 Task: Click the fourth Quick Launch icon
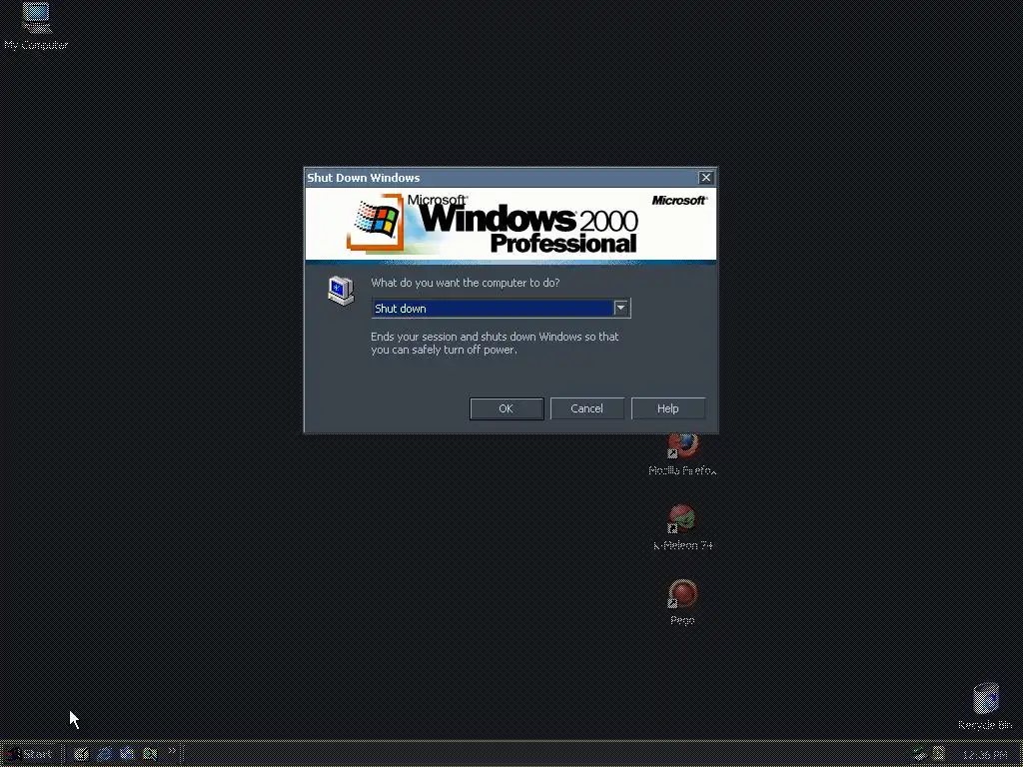[150, 755]
